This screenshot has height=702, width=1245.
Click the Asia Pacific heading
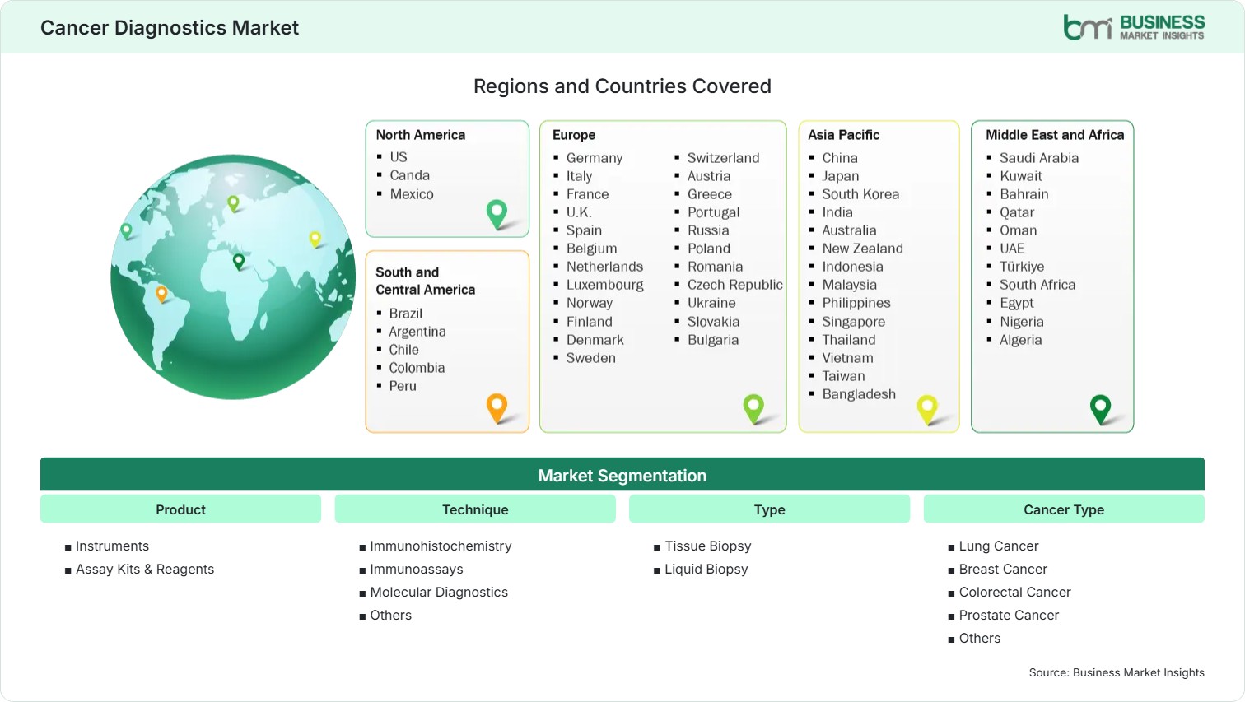843,135
